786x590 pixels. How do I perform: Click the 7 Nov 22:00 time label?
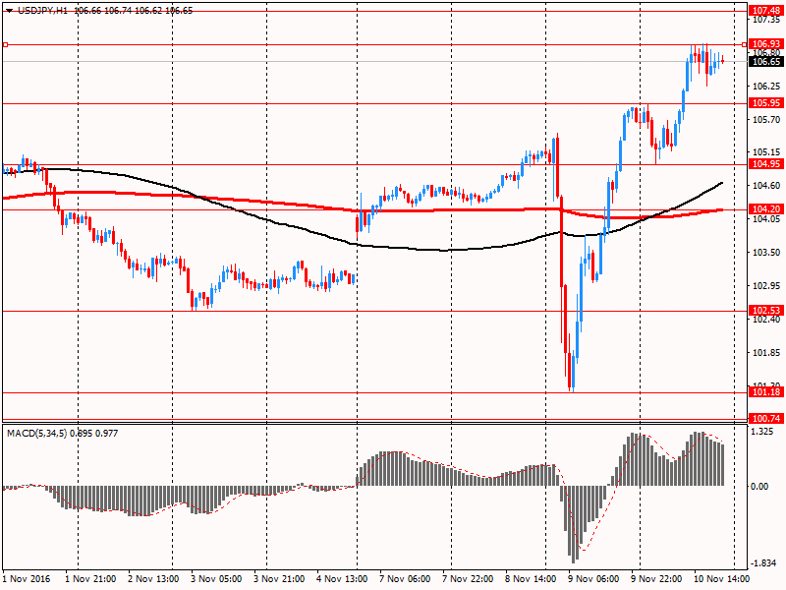coord(468,579)
